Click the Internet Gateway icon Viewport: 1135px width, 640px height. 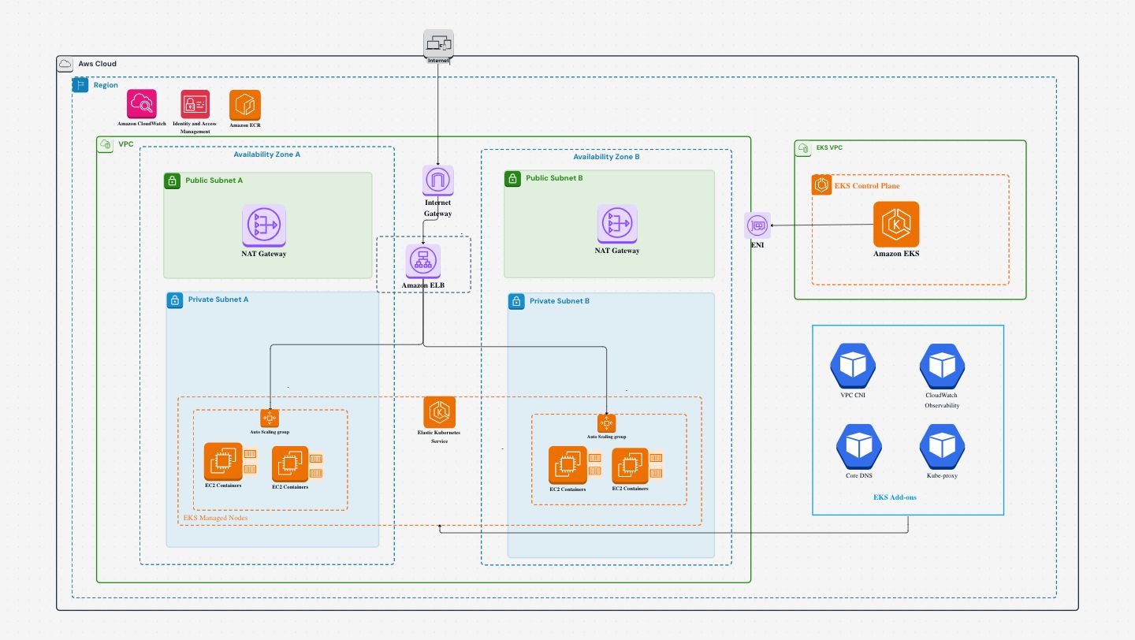point(437,181)
